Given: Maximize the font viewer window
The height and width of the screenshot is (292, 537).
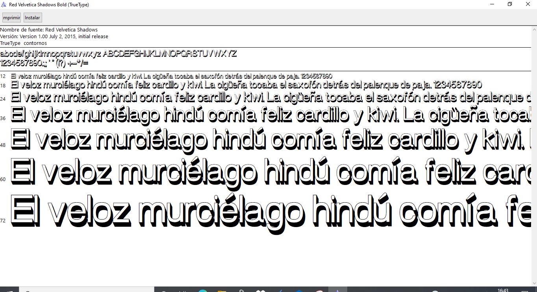Looking at the screenshot, I should (x=510, y=4).
